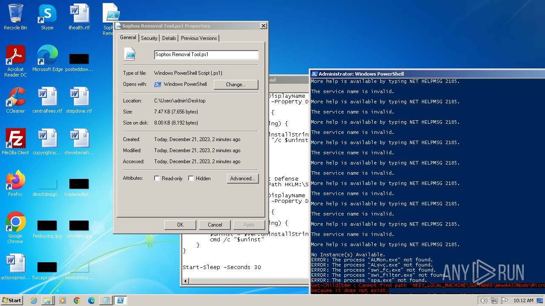Open the ilhealth.rtf document icon
Viewport: 545px width, 306px height.
click(x=79, y=17)
